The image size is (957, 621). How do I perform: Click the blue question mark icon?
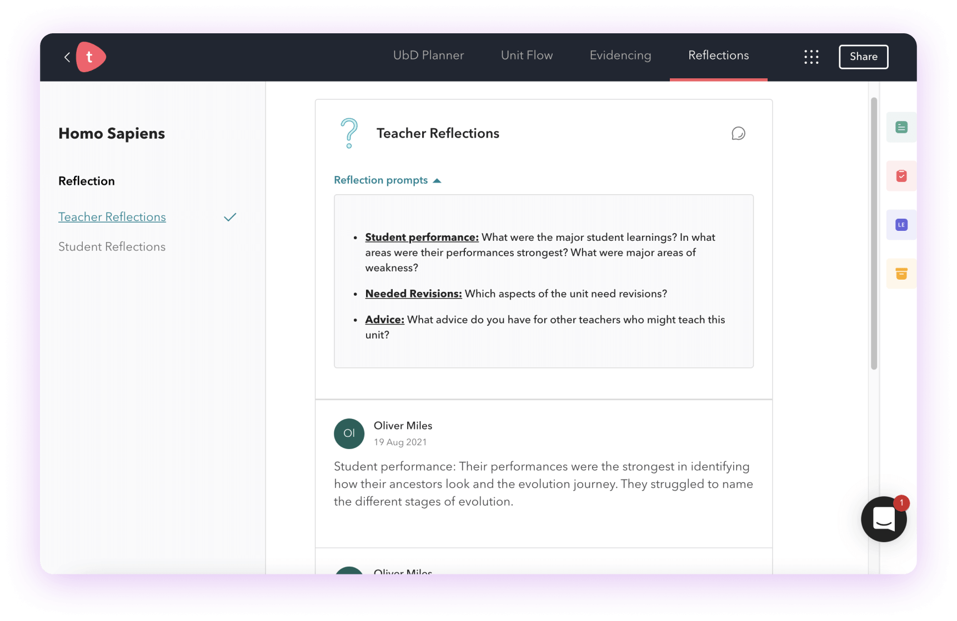[349, 133]
